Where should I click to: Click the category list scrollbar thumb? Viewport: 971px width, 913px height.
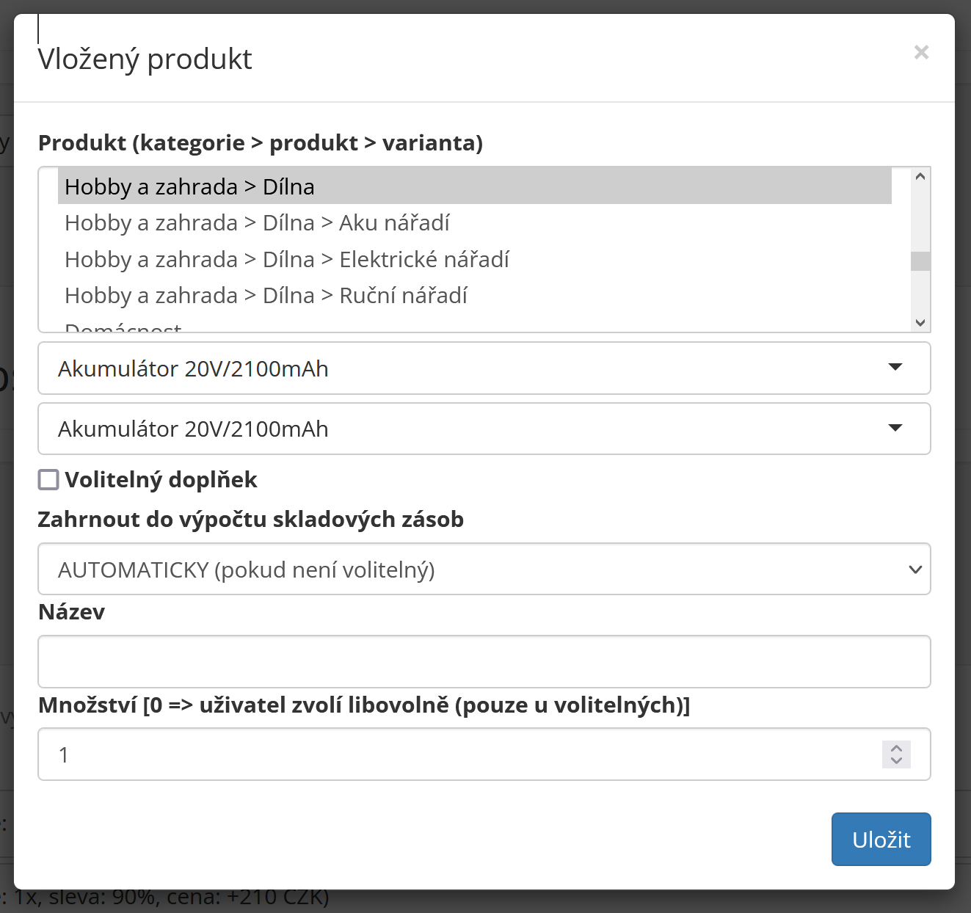[920, 261]
